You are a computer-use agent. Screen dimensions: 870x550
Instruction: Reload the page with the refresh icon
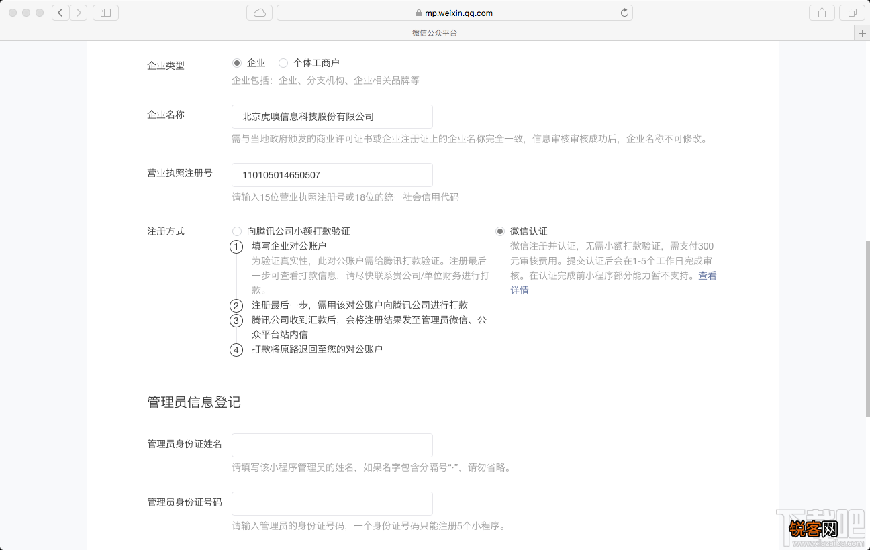pos(624,13)
